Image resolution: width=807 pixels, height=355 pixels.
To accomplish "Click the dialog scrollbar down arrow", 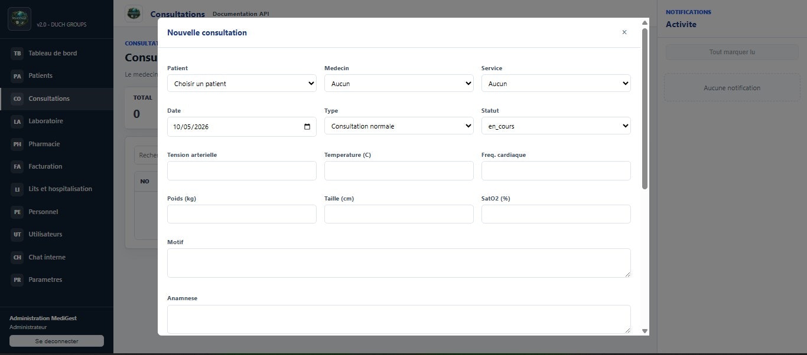I will click(645, 331).
